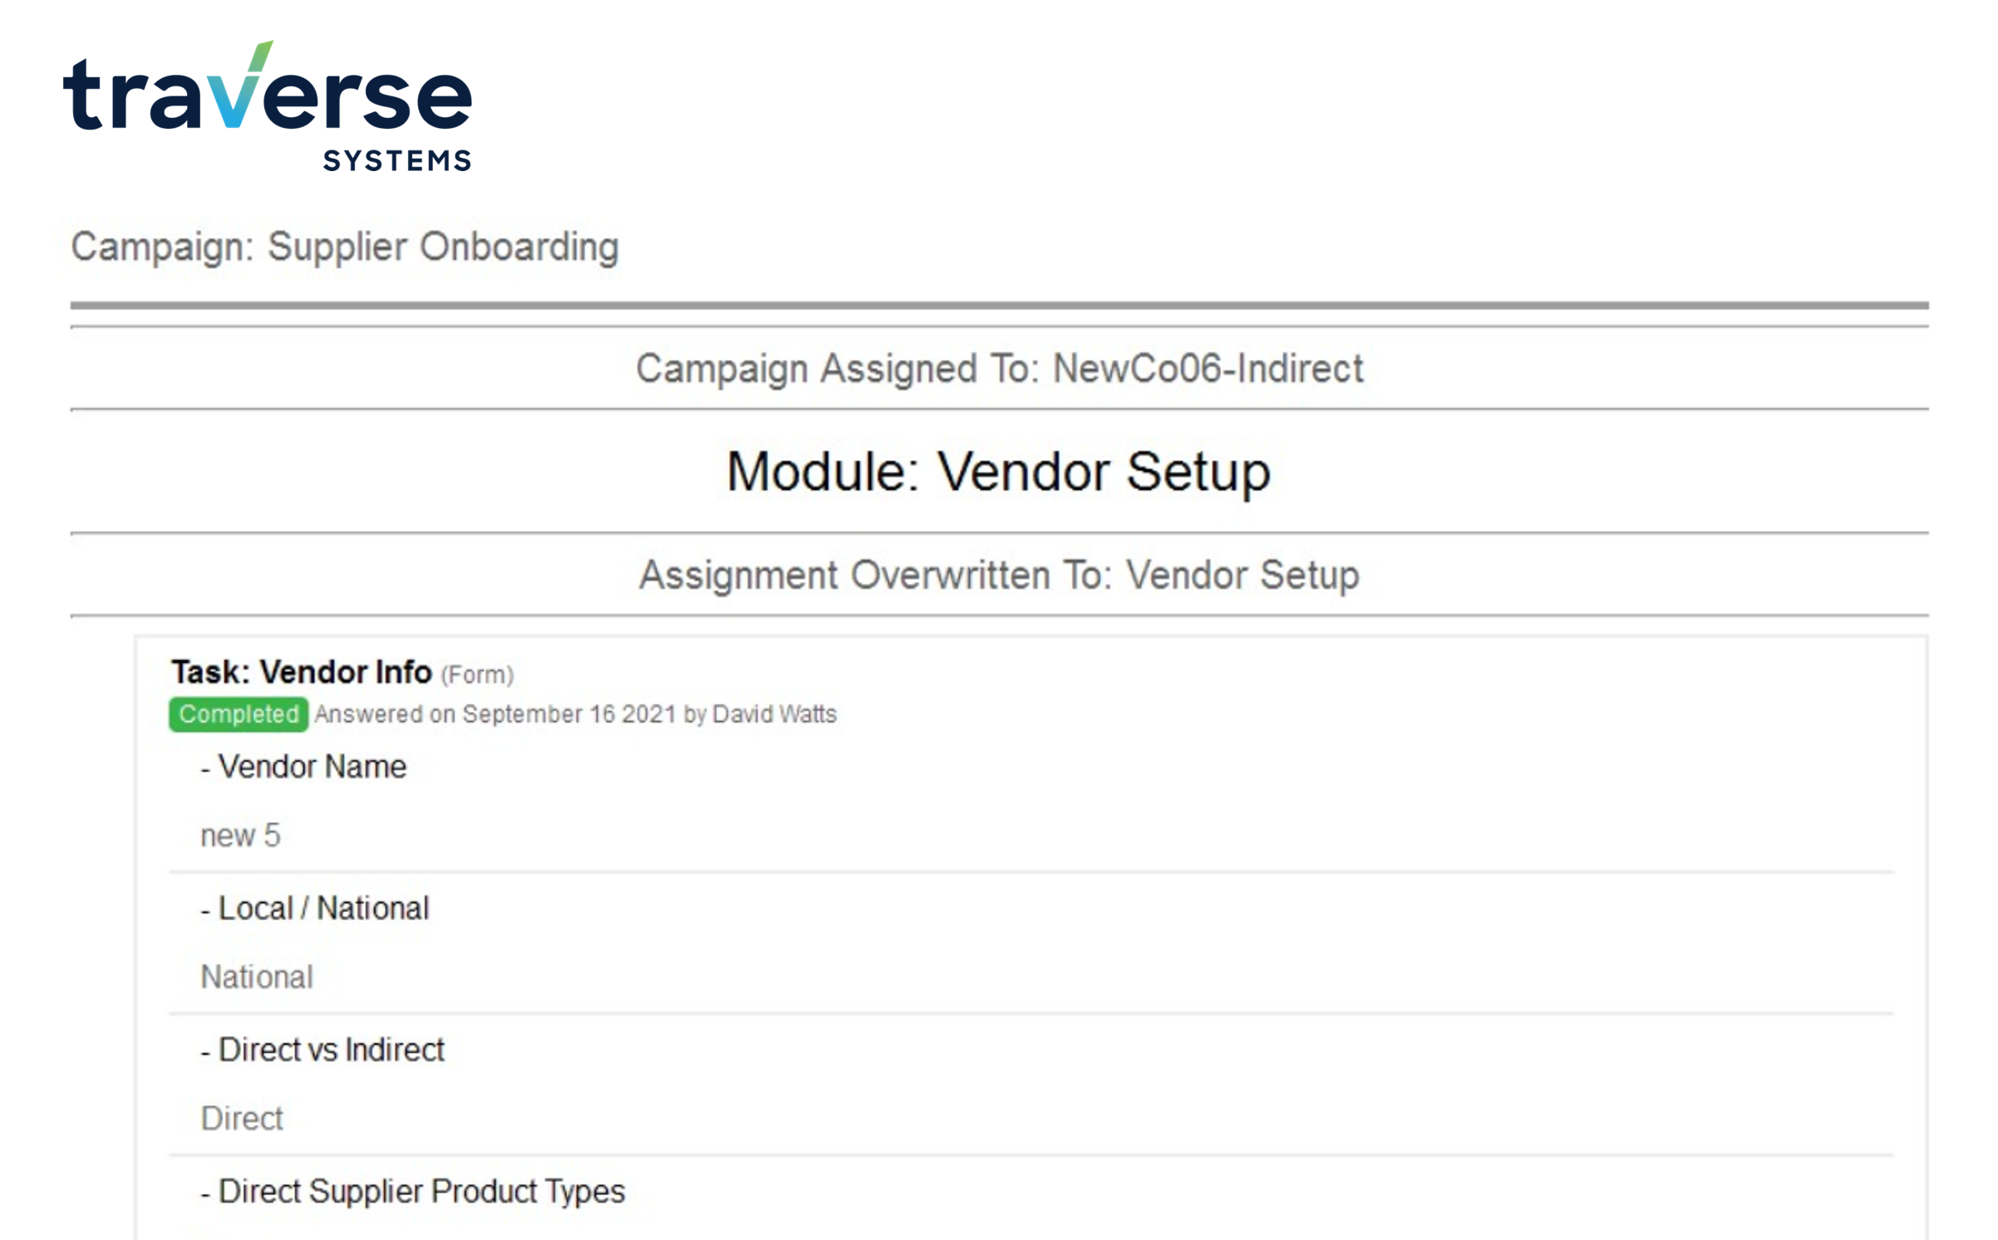Click the Task: Vendor Info heading
Screen dimensions: 1998x1240
coord(302,672)
